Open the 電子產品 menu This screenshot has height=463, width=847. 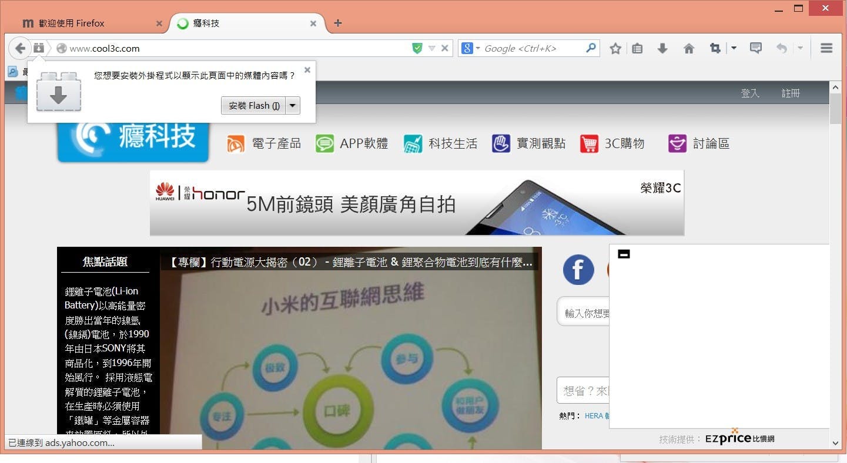coord(264,143)
